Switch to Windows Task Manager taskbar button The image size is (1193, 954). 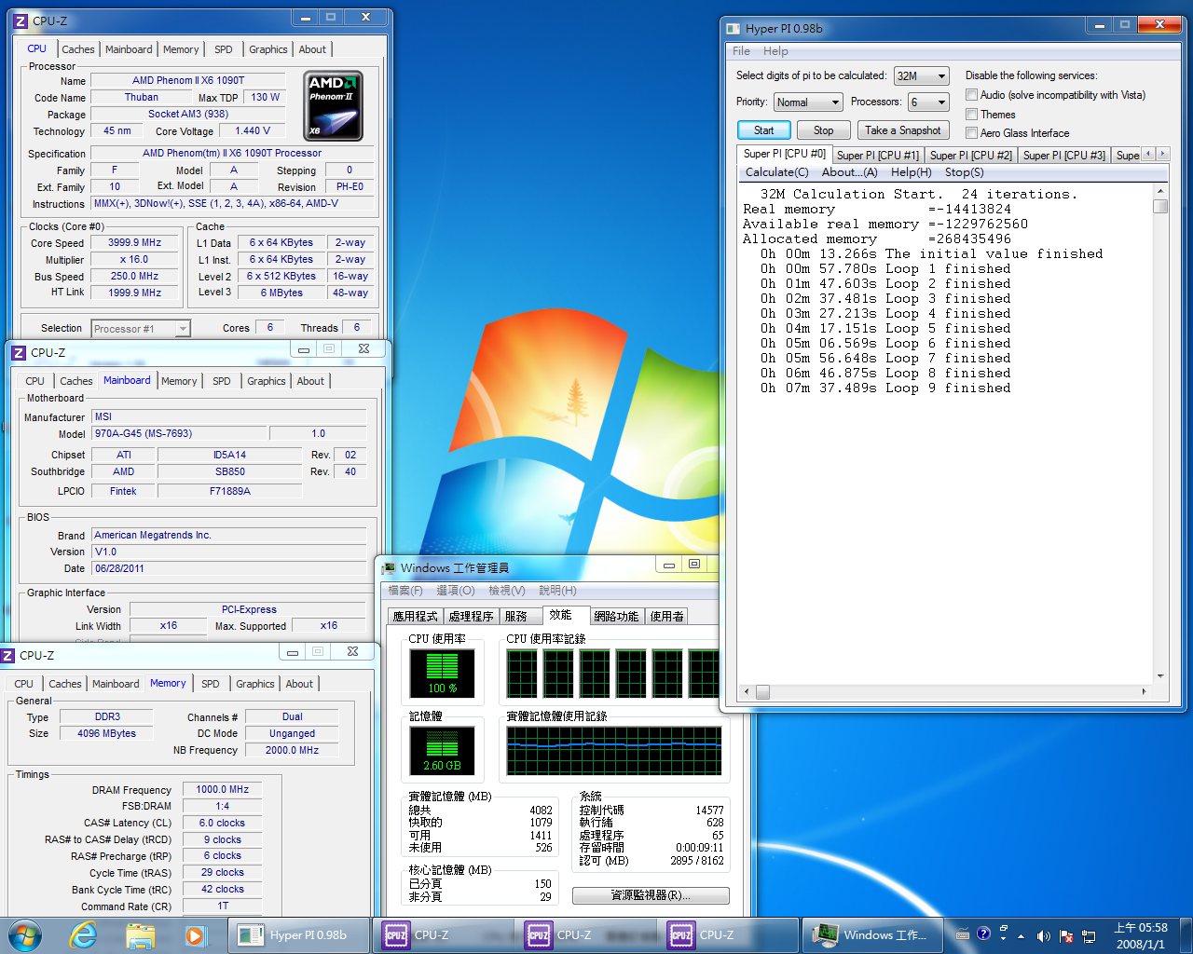(x=871, y=935)
